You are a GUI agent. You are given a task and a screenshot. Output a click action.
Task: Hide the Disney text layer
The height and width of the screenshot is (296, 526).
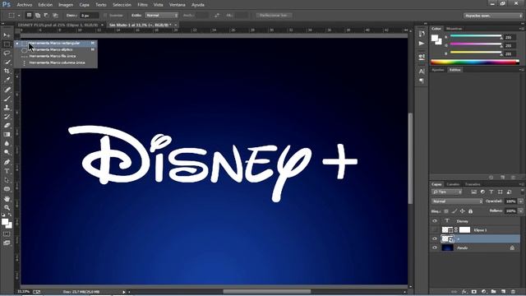click(x=435, y=221)
